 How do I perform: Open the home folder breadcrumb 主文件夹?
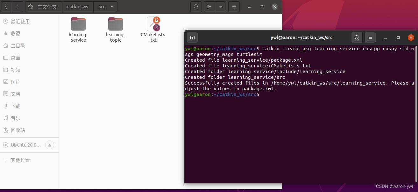tap(43, 7)
